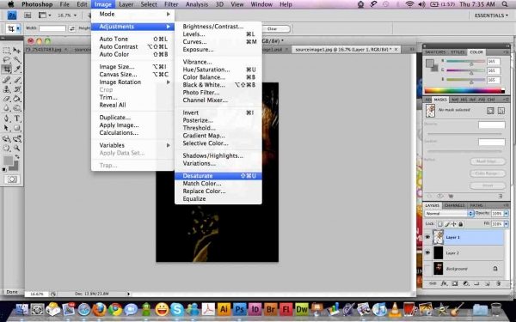Delete layer with trash icon
This screenshot has width=516, height=322.
[x=498, y=283]
